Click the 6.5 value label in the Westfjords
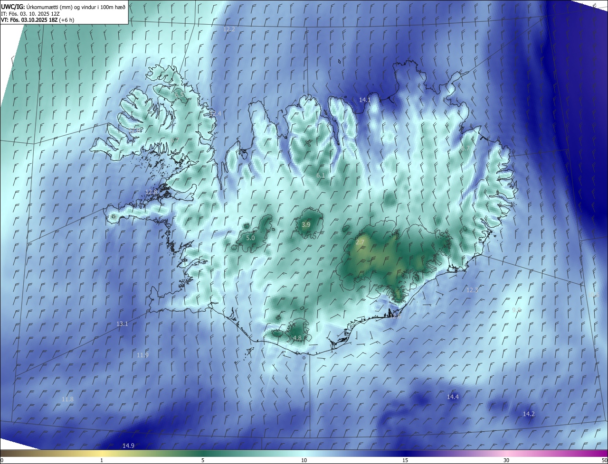This screenshot has height=464, width=608. click(x=180, y=95)
